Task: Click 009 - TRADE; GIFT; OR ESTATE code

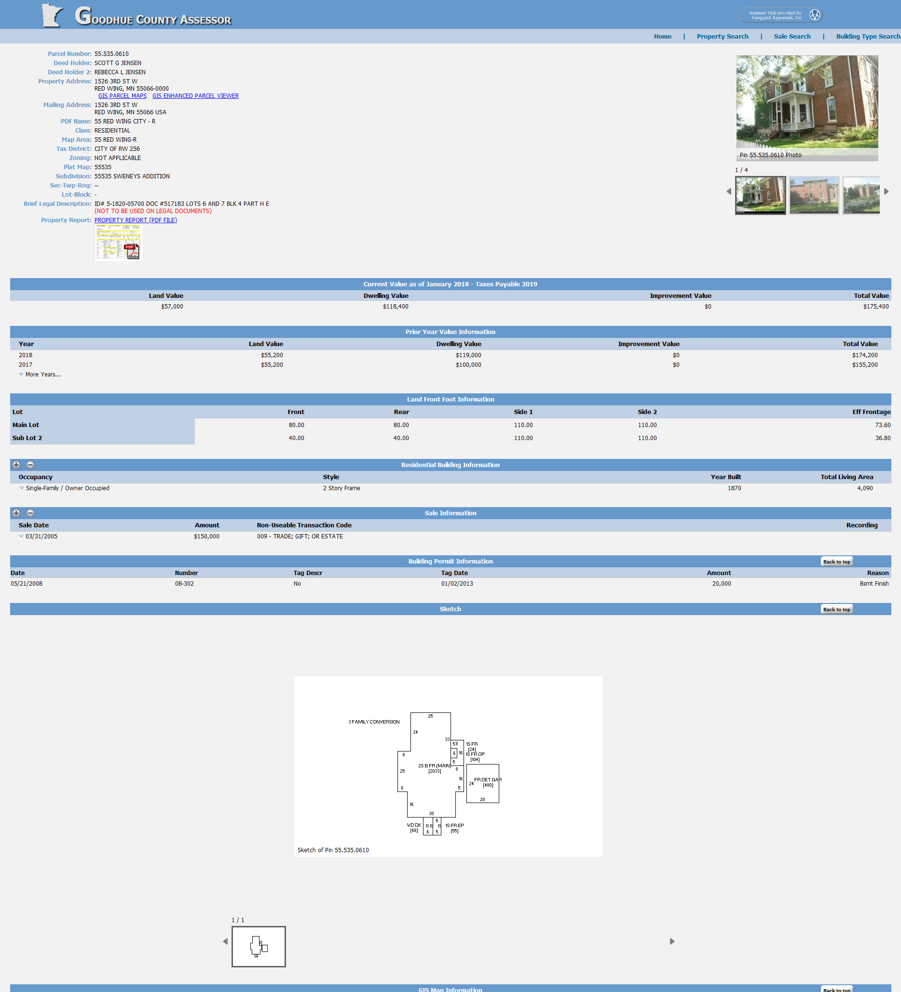Action: [300, 536]
